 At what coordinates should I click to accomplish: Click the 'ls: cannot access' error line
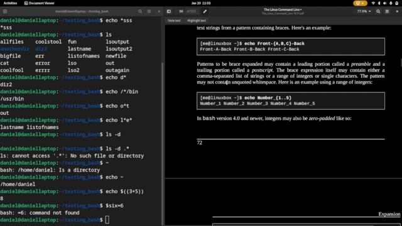[x=72, y=156]
